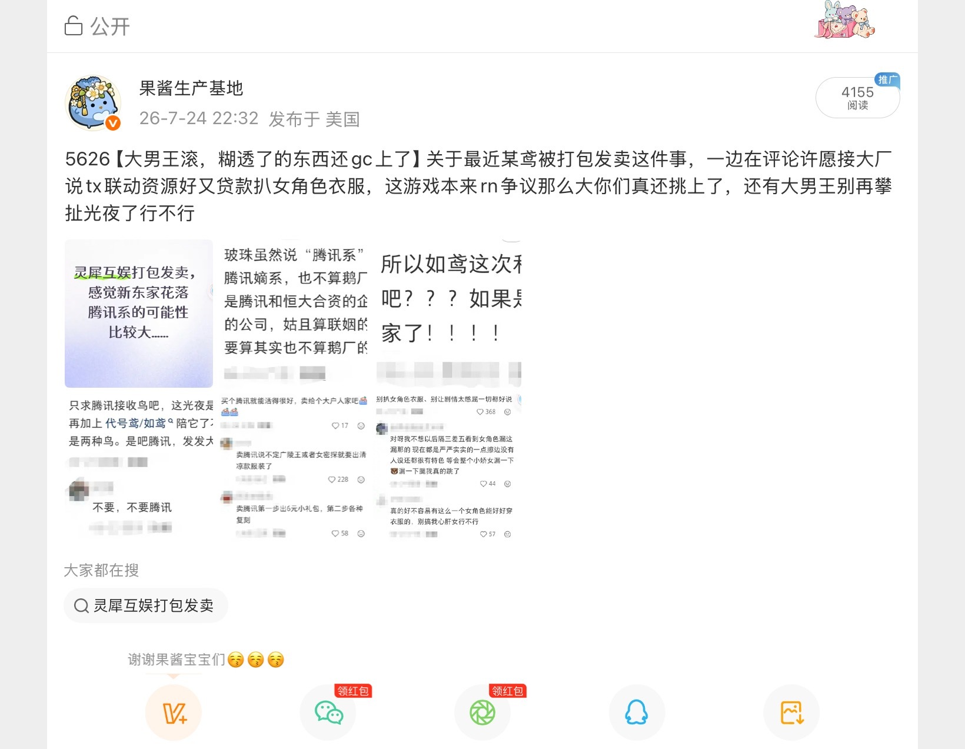Tap the orange verified V badge
The height and width of the screenshot is (749, 965).
(x=113, y=123)
